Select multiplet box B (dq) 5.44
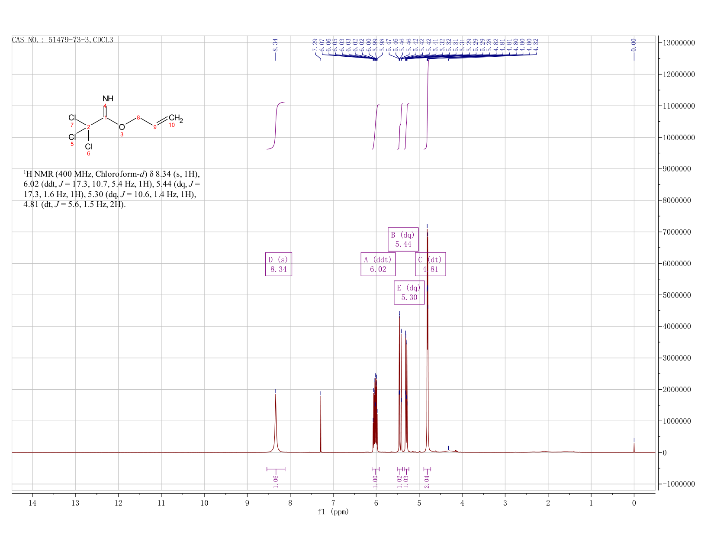Viewport: 714px width, 552px height. tap(403, 239)
